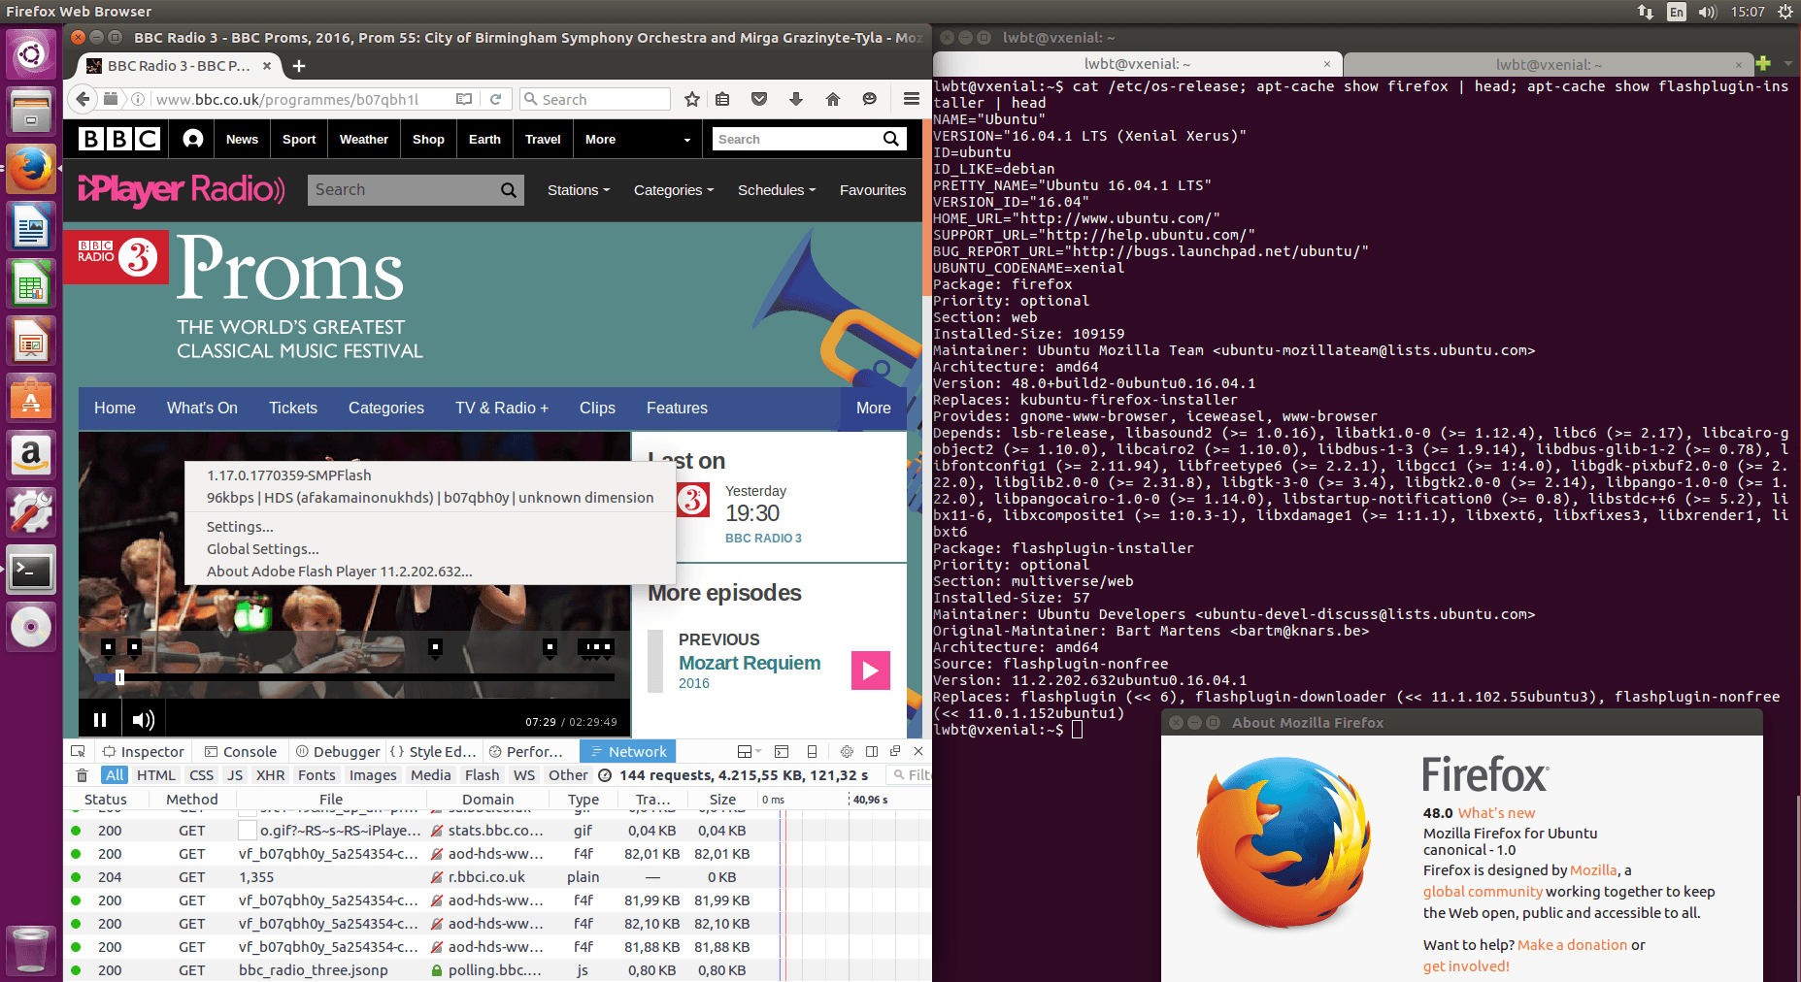1801x982 pixels.
Task: Open Flash Settings... context menu entry
Action: coord(240,527)
